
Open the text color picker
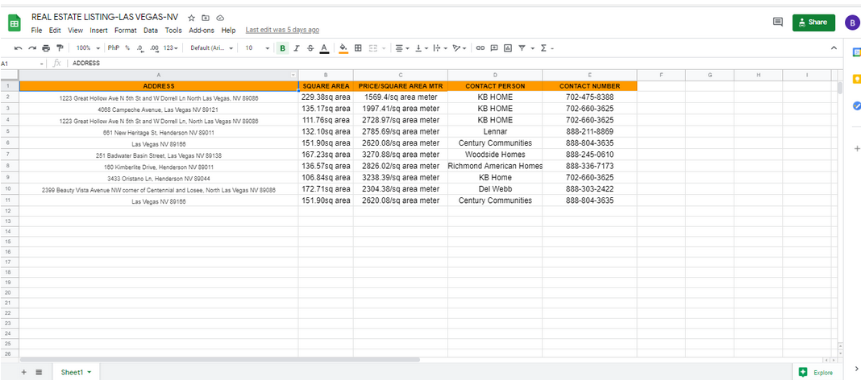(324, 48)
